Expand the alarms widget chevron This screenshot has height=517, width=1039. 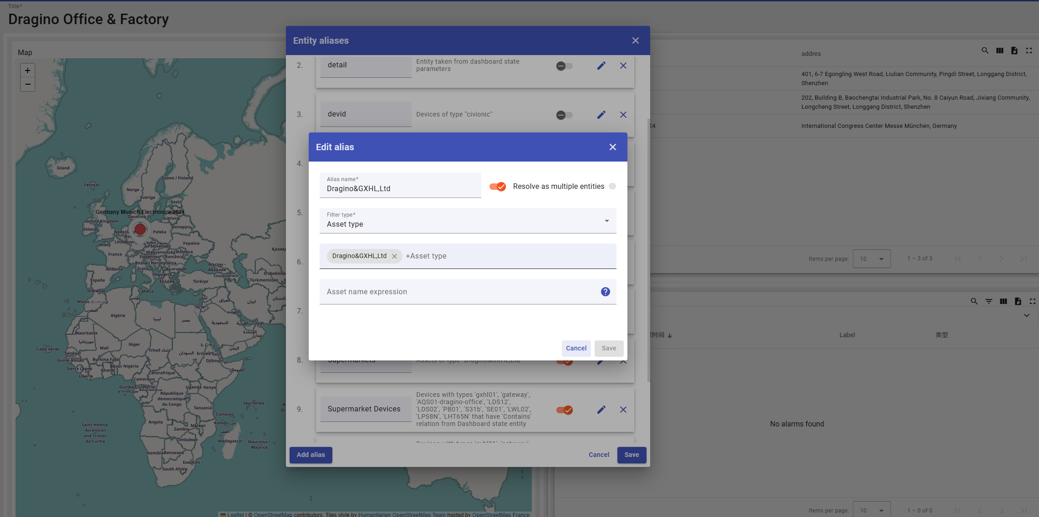(x=1026, y=315)
